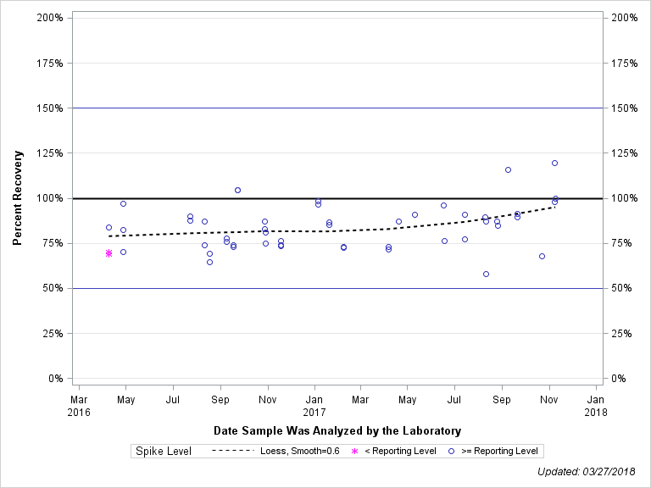The width and height of the screenshot is (651, 488).
Task: Click the left axis '75%' label
Action: pos(53,243)
